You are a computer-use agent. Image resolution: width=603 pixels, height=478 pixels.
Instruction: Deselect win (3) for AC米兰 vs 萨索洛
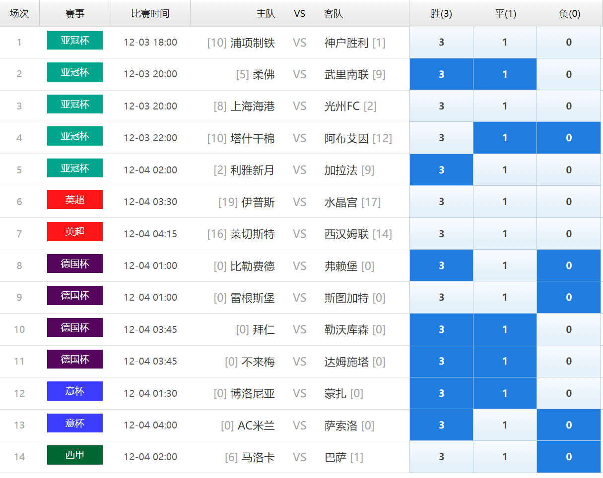point(441,425)
